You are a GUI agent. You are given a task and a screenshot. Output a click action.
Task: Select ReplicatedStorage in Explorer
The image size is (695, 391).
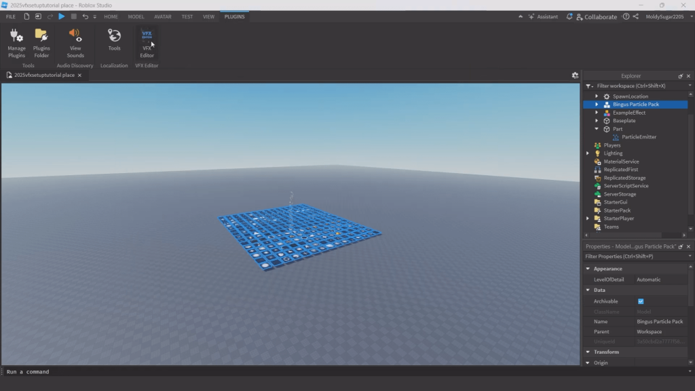(624, 178)
